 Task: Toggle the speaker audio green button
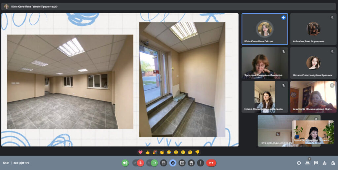(125, 163)
